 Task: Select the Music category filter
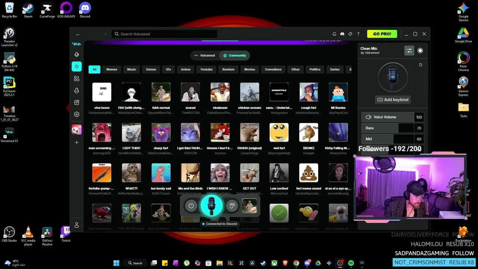click(131, 69)
